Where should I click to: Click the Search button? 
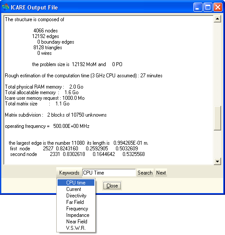point(145,173)
